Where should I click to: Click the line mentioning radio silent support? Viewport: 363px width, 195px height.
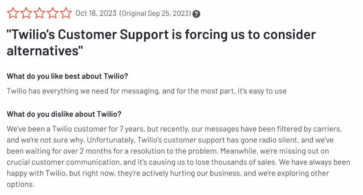point(170,140)
